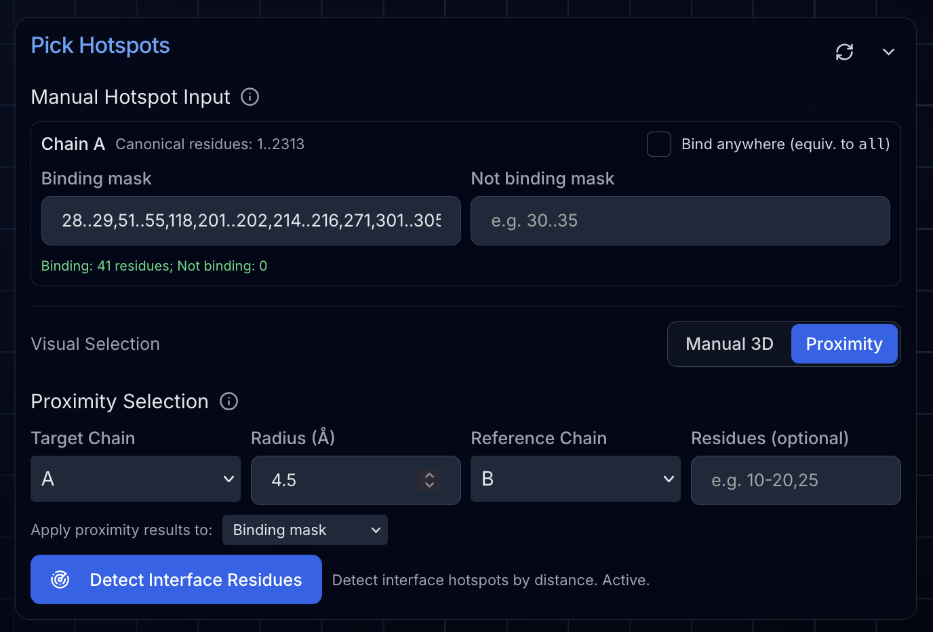This screenshot has height=632, width=933.
Task: Switch Visual Selection to Manual 3D
Action: click(729, 344)
